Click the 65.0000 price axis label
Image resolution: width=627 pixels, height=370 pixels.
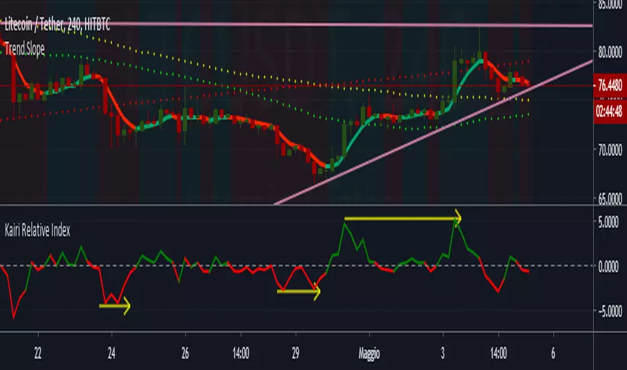610,199
